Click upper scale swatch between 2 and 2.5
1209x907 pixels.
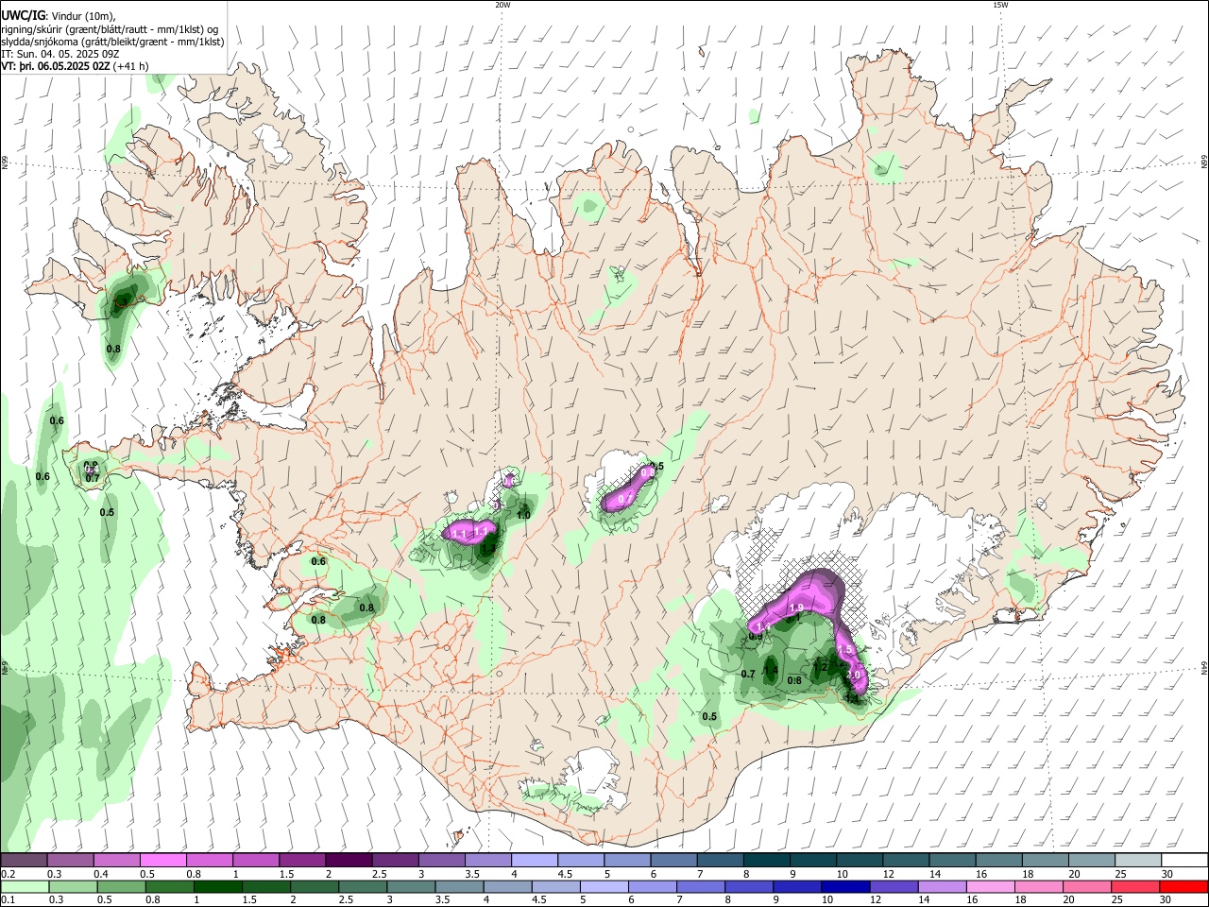coord(349,860)
